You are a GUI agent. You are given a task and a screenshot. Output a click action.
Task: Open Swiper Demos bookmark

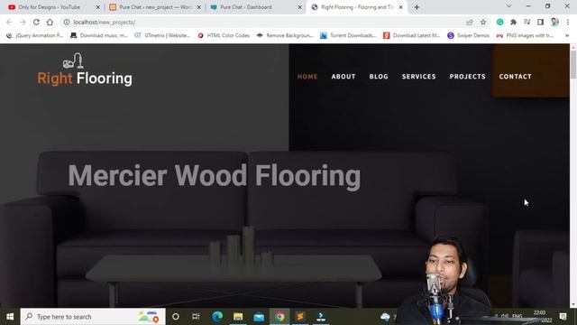[469, 35]
